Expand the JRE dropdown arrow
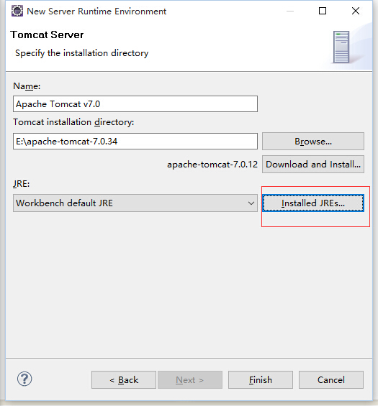The image size is (378, 406). tap(251, 203)
